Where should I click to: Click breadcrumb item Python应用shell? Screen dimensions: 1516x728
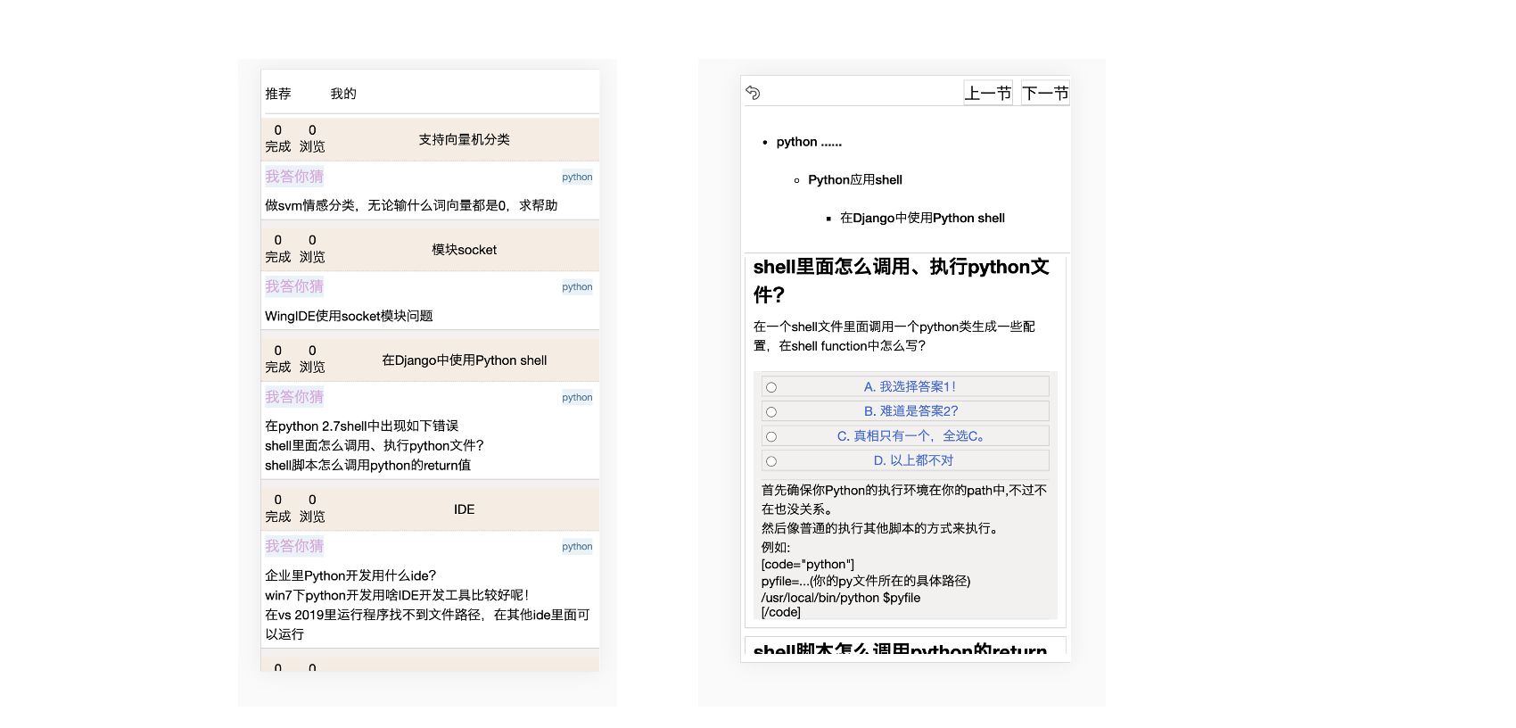(x=855, y=180)
